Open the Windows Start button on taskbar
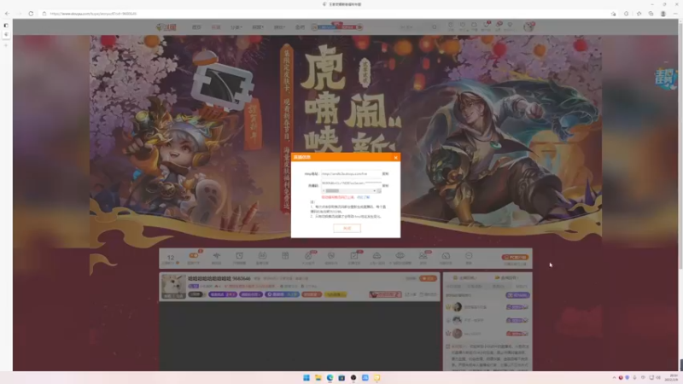The image size is (683, 384). click(306, 377)
